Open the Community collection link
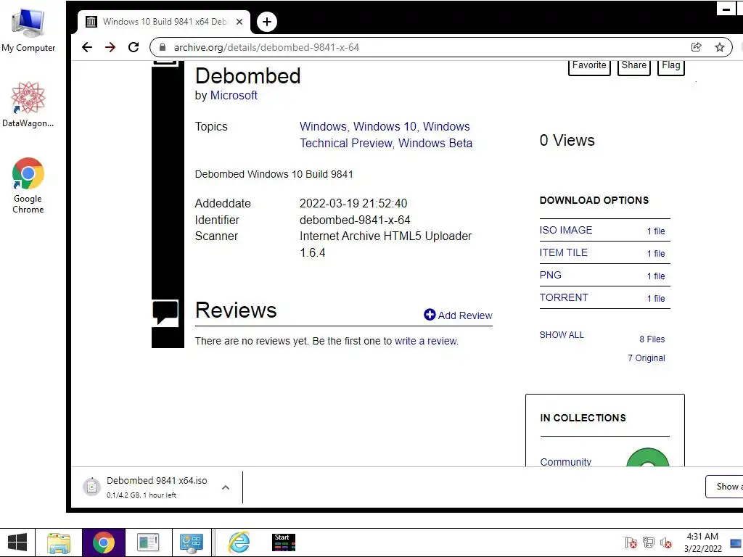 coord(566,462)
